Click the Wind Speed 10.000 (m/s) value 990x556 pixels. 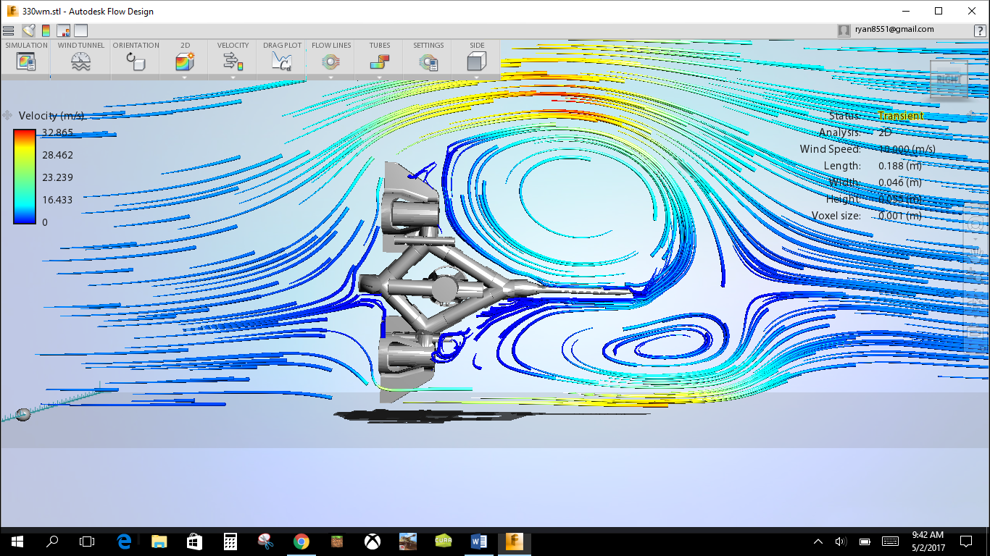click(x=907, y=149)
